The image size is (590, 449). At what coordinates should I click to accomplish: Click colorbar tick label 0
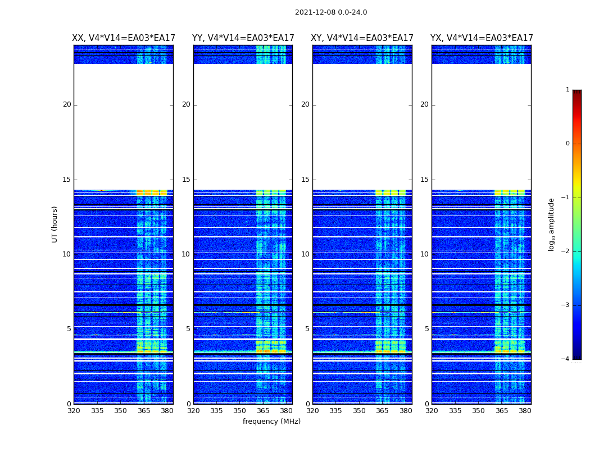coord(567,144)
